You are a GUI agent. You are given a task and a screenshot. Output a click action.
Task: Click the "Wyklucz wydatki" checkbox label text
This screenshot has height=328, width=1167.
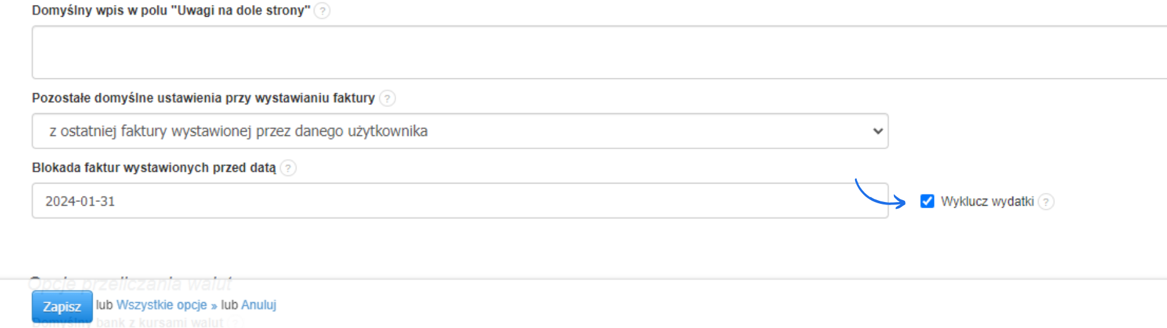(x=987, y=202)
